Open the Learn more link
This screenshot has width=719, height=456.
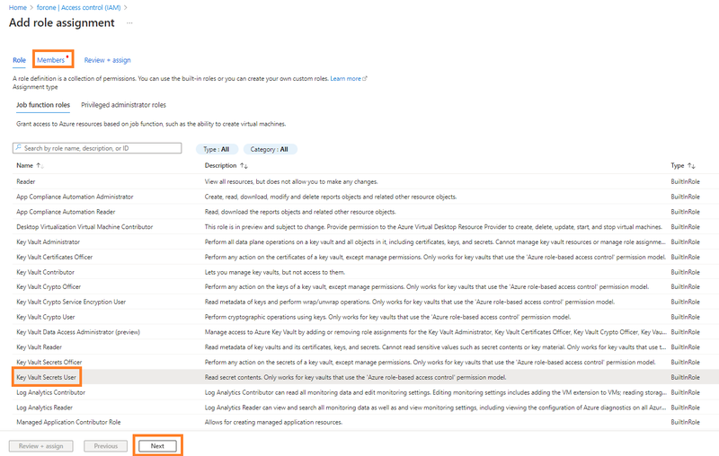tap(349, 79)
